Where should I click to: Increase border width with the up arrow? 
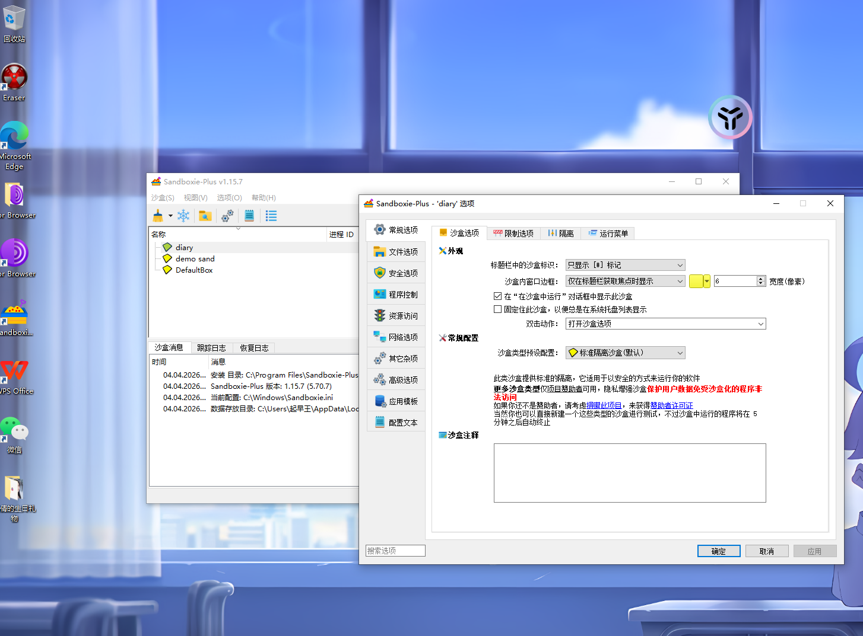click(x=761, y=279)
